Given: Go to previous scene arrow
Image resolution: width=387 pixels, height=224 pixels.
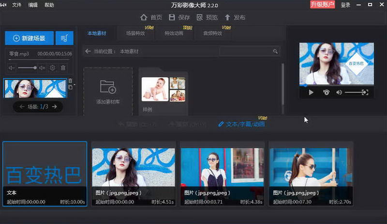Looking at the screenshot, I should (x=22, y=107).
